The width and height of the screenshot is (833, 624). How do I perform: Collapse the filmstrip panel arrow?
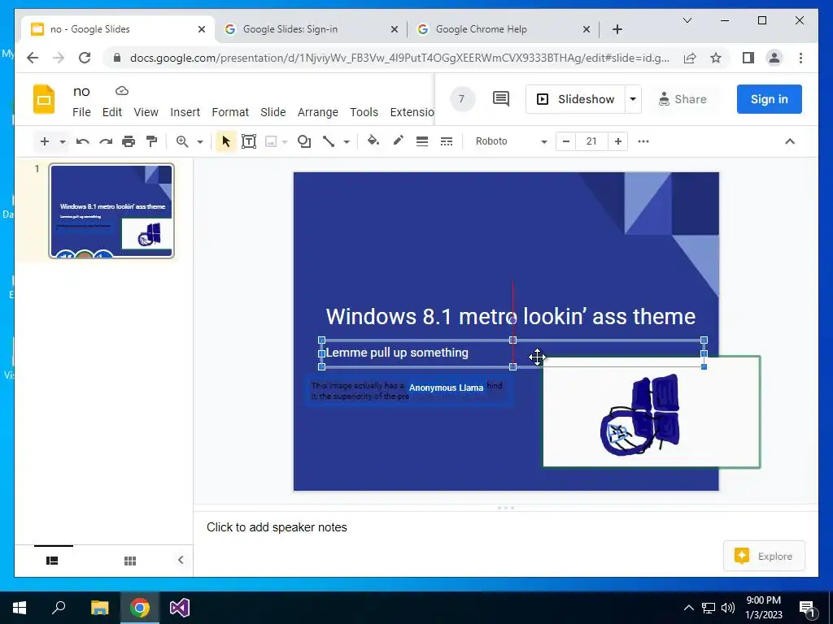181,560
